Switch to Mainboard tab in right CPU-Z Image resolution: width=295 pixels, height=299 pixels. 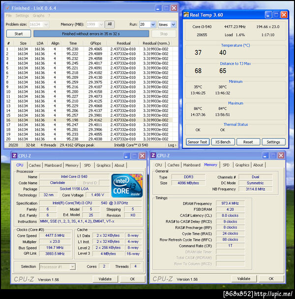[x=192, y=165]
